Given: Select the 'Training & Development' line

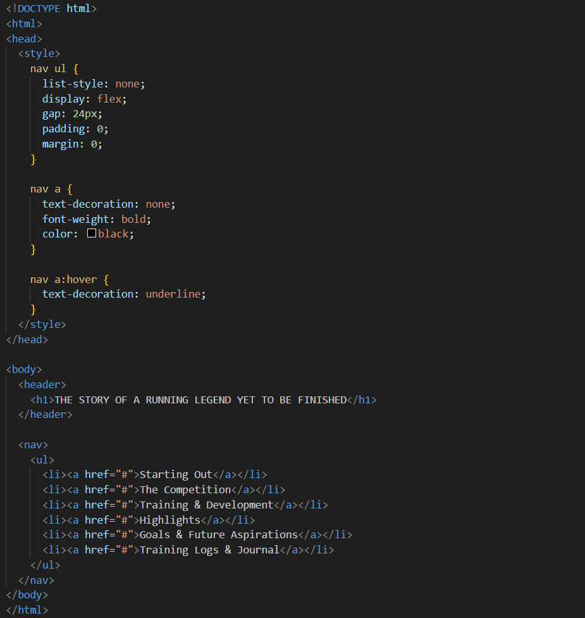Looking at the screenshot, I should [x=206, y=505].
